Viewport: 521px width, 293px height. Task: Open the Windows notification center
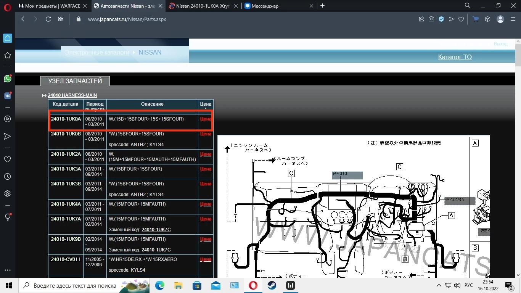(x=510, y=285)
